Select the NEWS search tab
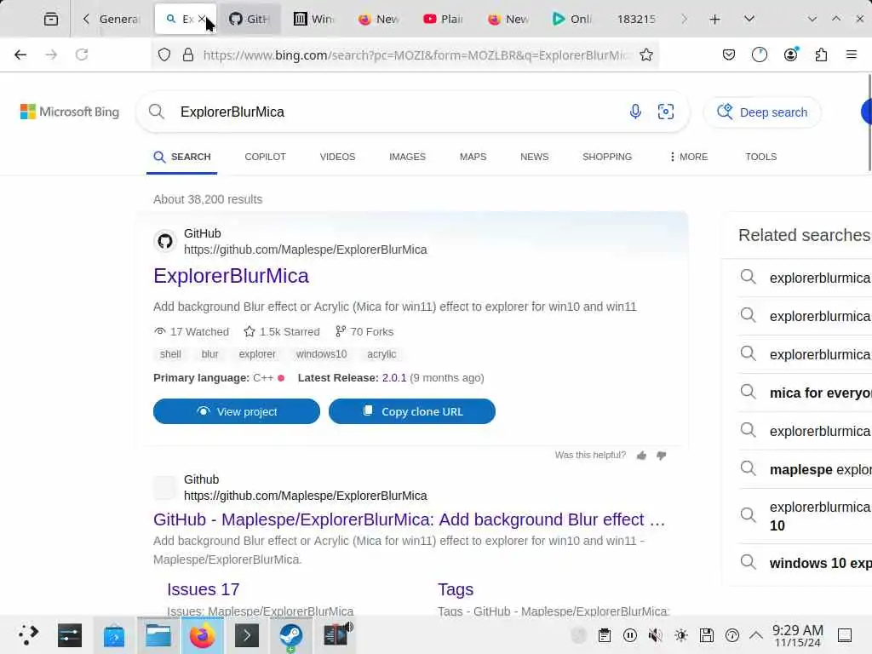Viewport: 872px width, 654px height. 535,157
